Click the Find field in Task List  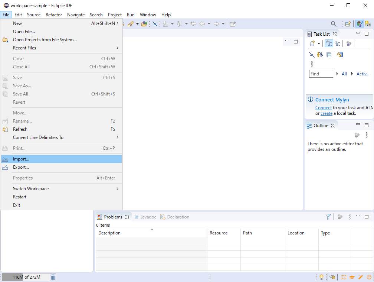[321, 74]
